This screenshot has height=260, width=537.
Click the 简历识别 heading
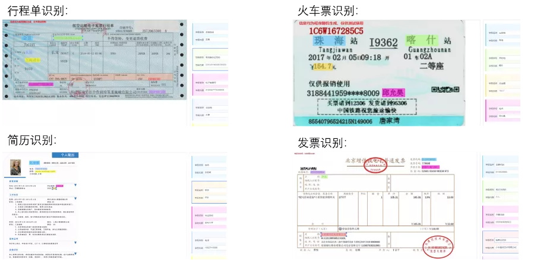[x=31, y=141]
